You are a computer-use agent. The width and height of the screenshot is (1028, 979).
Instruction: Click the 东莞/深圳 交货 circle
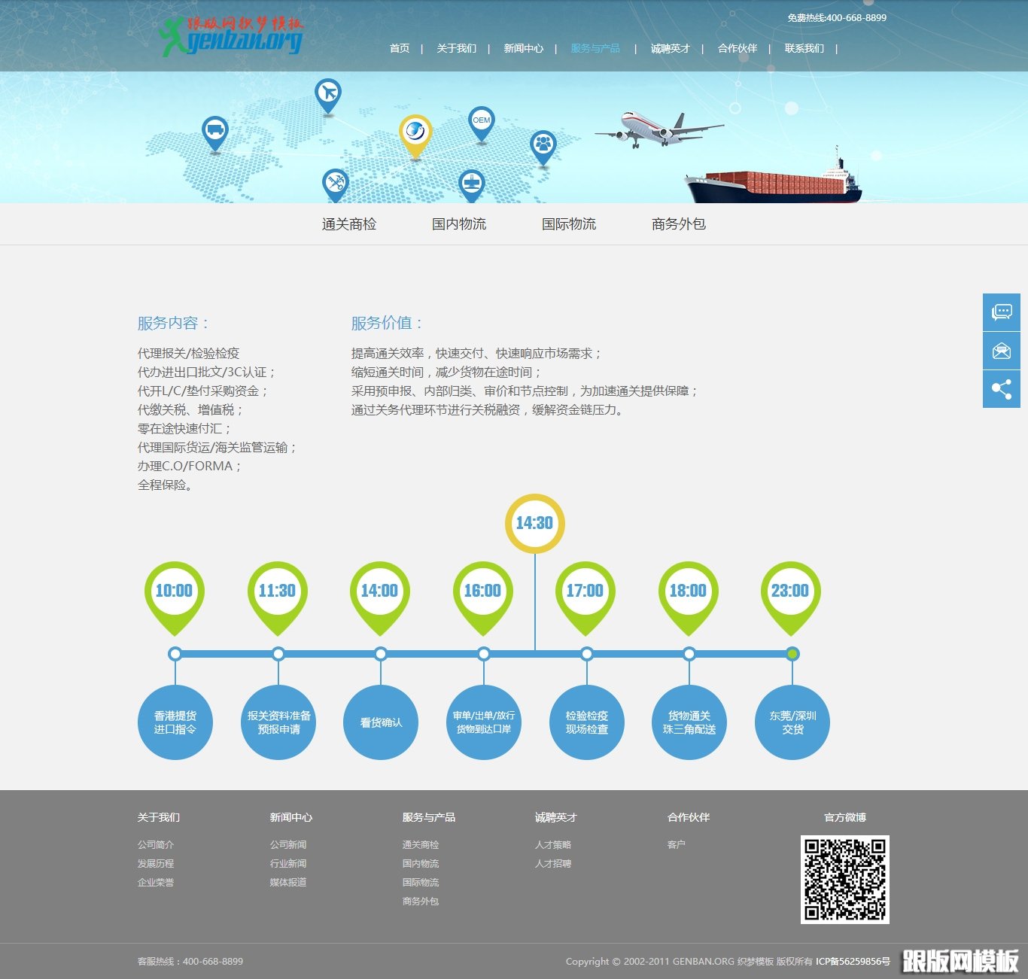pos(792,722)
